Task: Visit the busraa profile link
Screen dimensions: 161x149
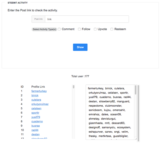Action: (x=35, y=126)
